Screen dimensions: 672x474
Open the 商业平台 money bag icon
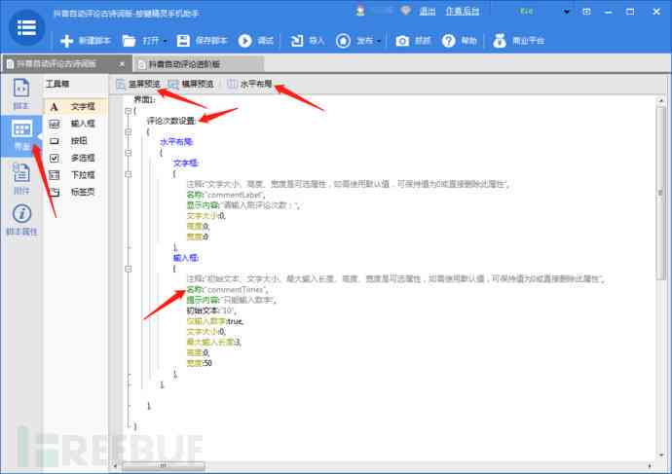pyautogui.click(x=500, y=41)
